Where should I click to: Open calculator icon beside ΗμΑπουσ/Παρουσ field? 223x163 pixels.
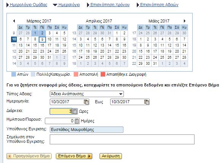[77, 121]
